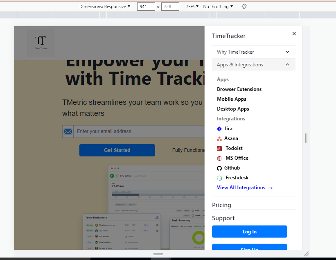336x260 pixels.
Task: Select the Asana integration
Action: (231, 138)
